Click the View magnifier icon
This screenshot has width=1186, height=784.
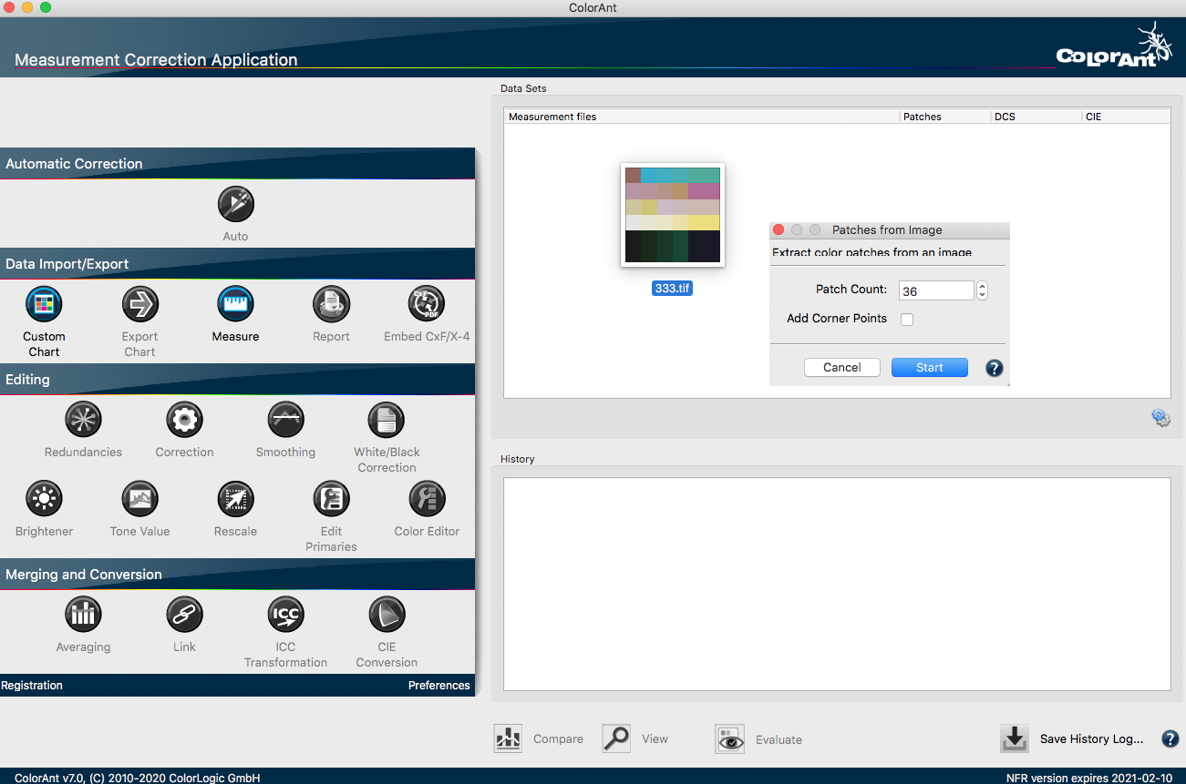pos(616,738)
